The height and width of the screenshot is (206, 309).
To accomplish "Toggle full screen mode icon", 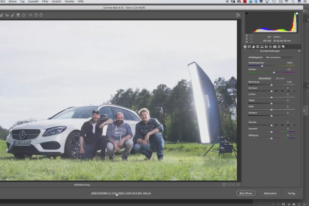I will (x=237, y=15).
